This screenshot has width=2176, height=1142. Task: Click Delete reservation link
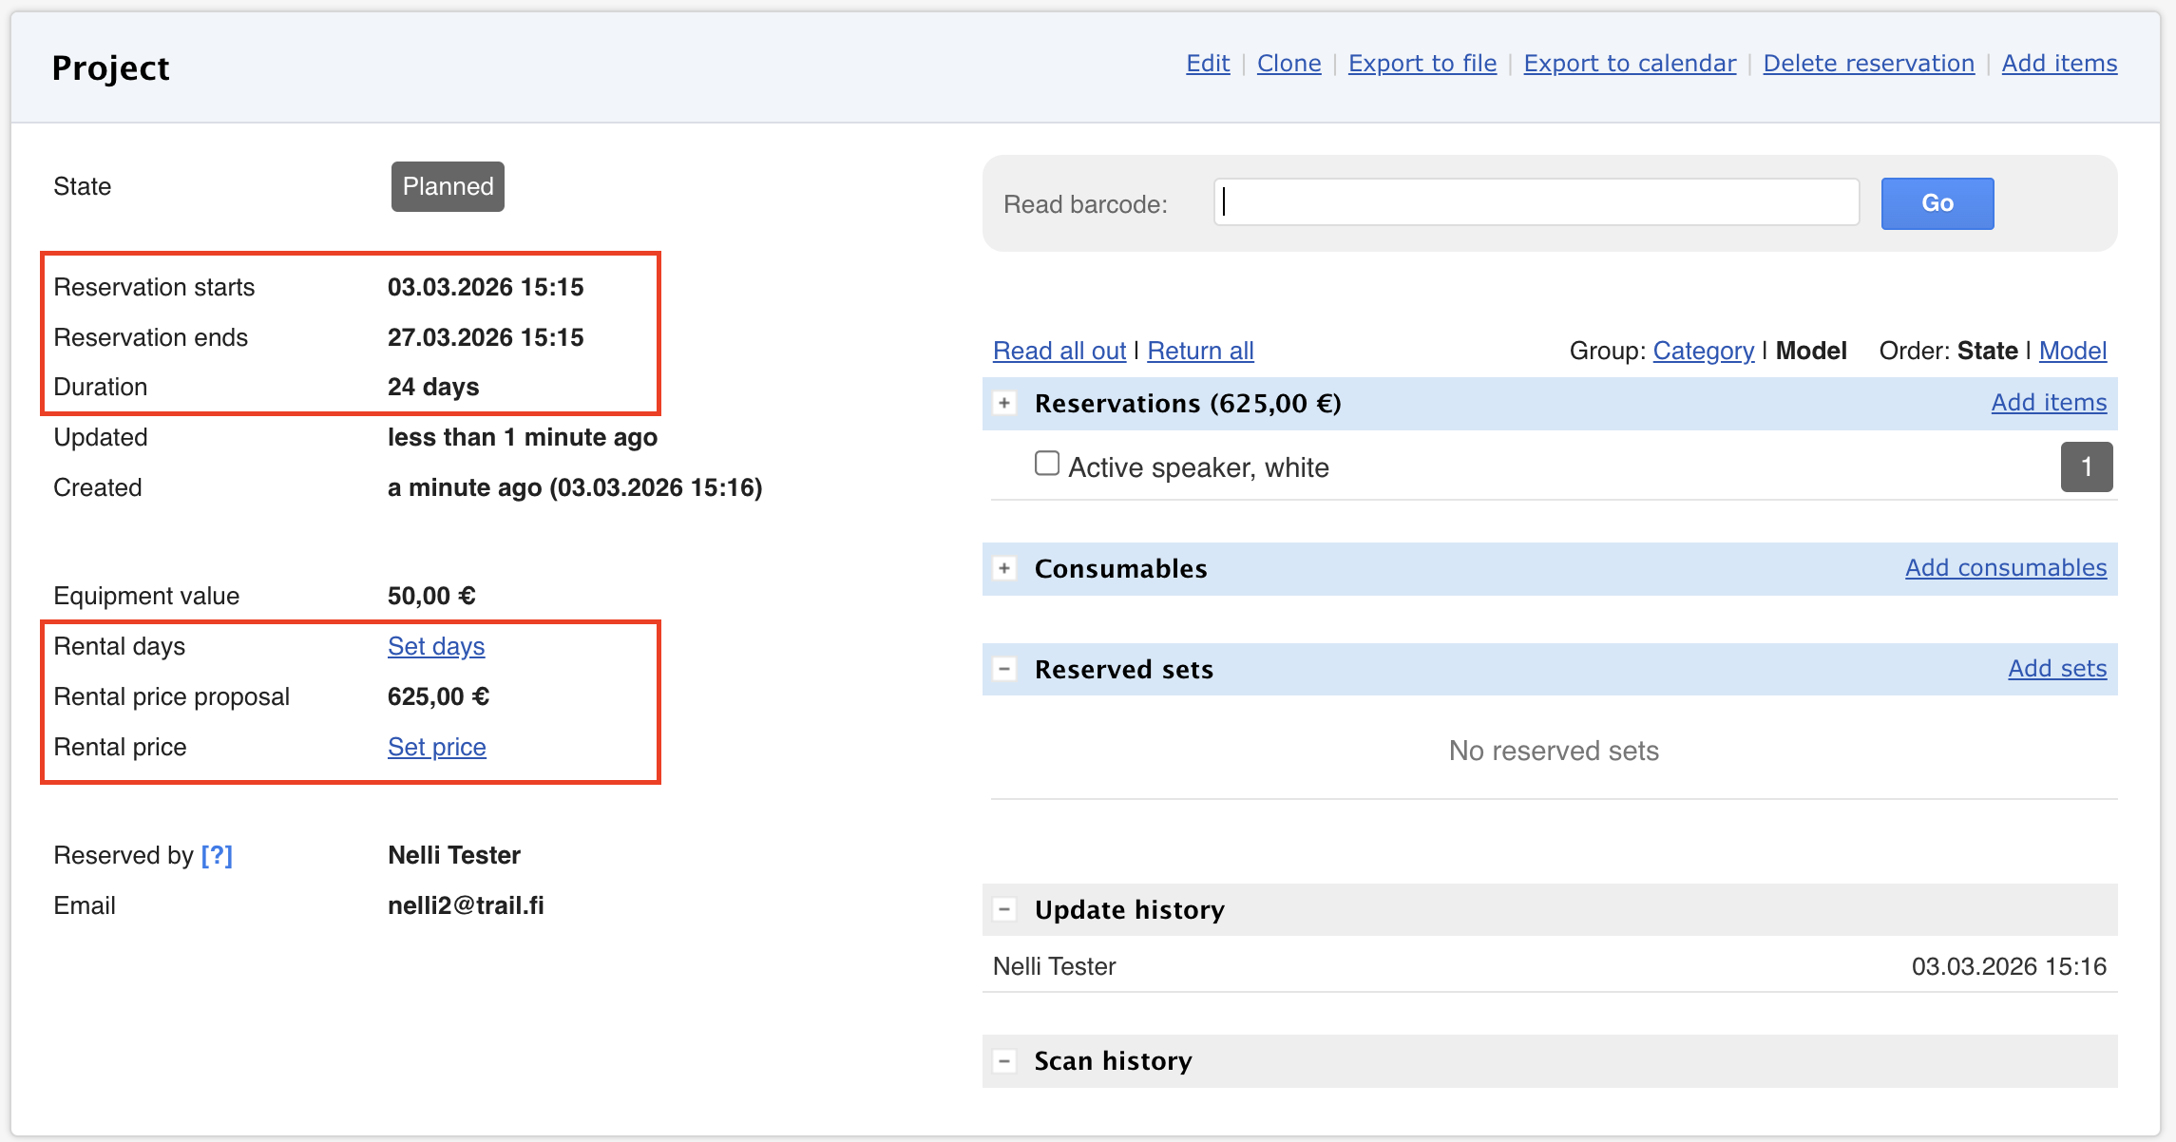point(1868,64)
